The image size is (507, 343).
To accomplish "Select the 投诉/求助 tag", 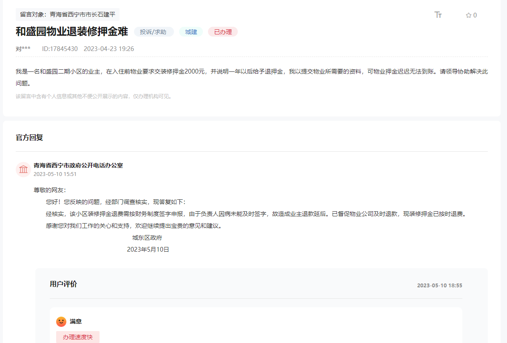I will click(x=153, y=32).
